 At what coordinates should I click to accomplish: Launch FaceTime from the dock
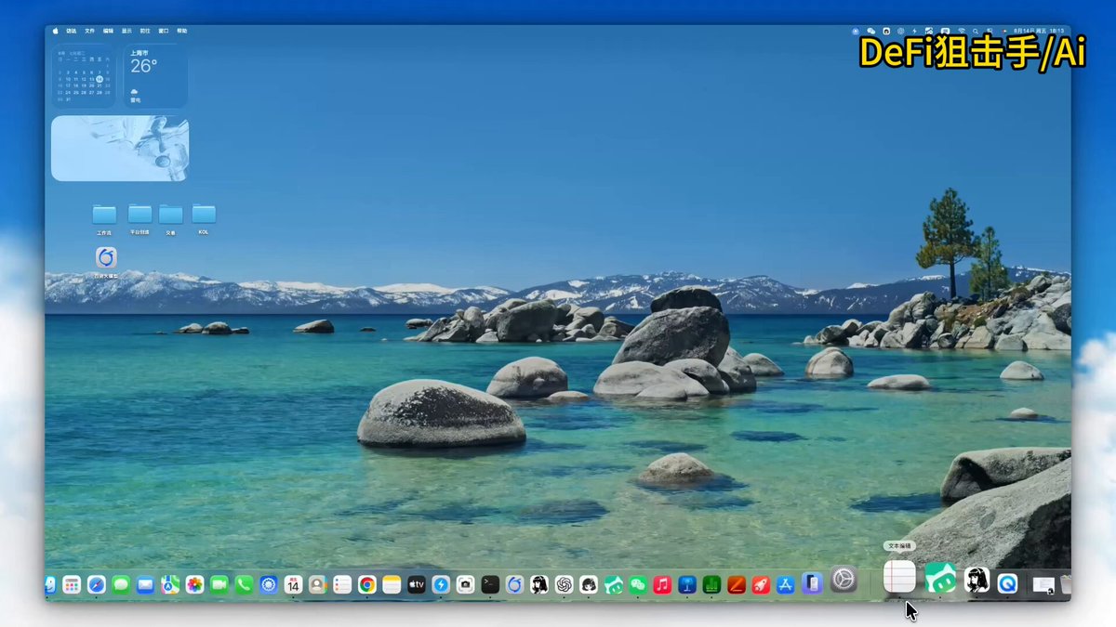[x=219, y=584]
